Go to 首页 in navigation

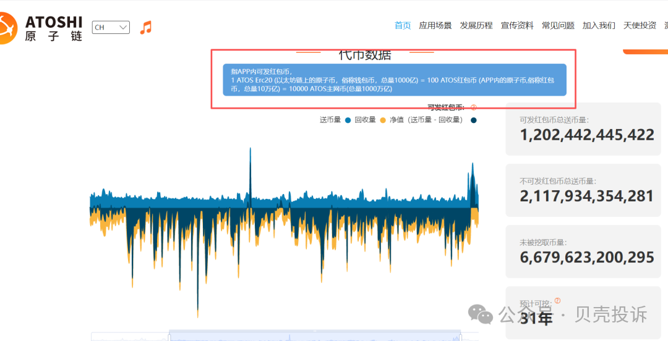point(403,25)
